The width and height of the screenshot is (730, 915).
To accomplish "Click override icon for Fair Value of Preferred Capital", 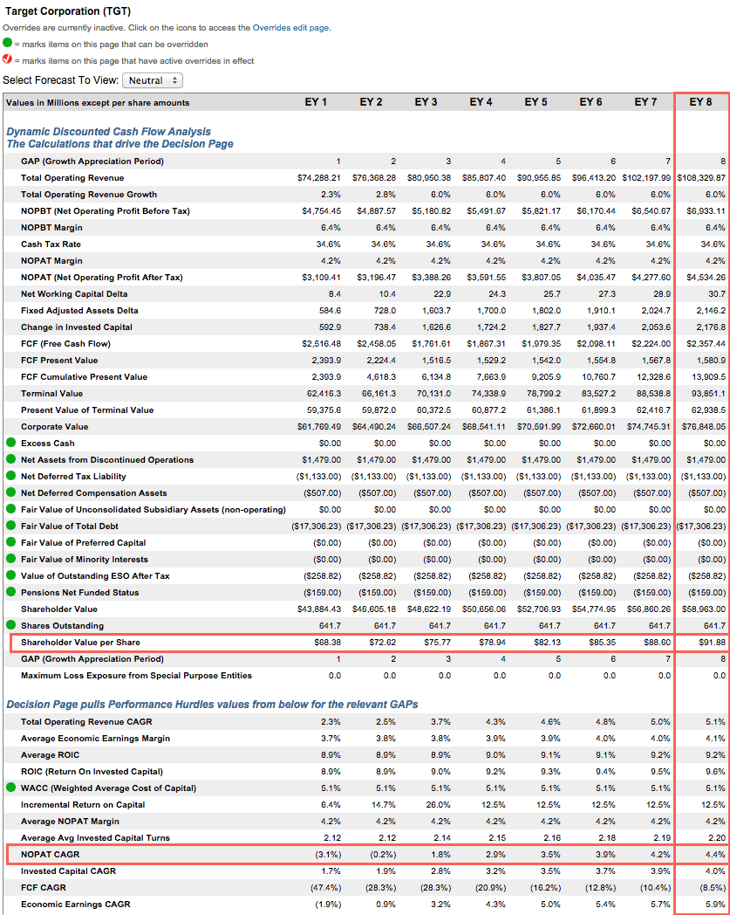I will pos(11,542).
